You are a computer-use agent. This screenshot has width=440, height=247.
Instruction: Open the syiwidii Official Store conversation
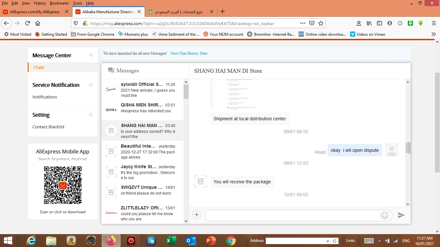142,90
